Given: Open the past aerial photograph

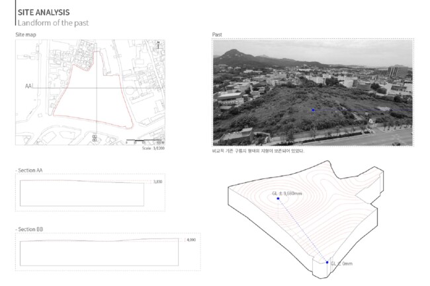Looking at the screenshot, I should click(x=312, y=91).
